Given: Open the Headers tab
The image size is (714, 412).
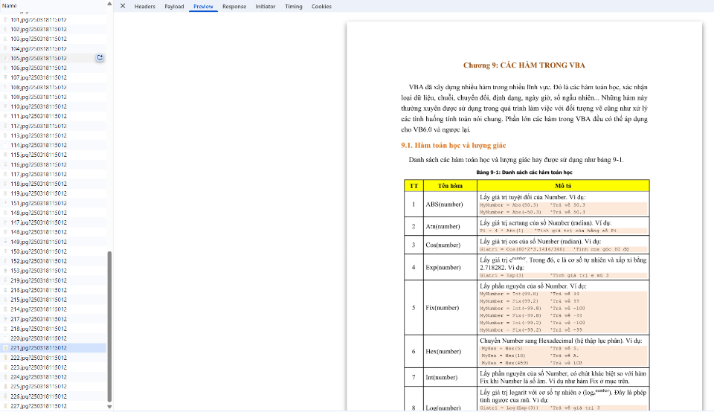Looking at the screenshot, I should pos(144,6).
